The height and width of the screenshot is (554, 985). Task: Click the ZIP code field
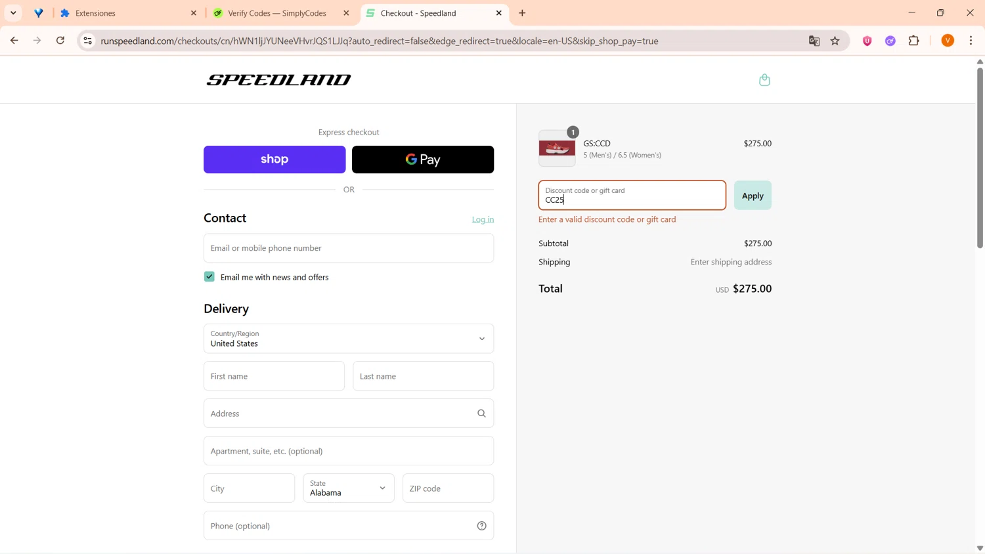[449, 488]
